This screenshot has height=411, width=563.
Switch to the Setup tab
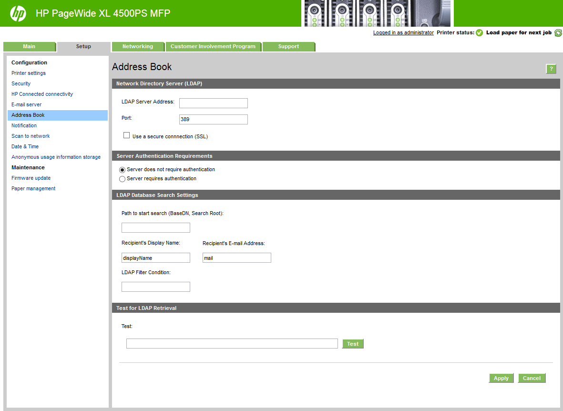click(83, 46)
